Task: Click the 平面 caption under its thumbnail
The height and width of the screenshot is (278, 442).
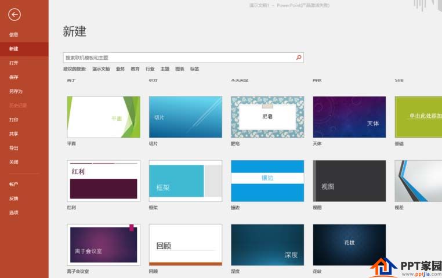Action: [71, 143]
